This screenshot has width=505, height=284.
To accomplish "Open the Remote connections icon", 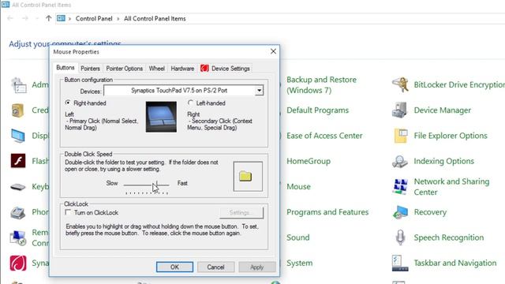I will click(x=18, y=238).
